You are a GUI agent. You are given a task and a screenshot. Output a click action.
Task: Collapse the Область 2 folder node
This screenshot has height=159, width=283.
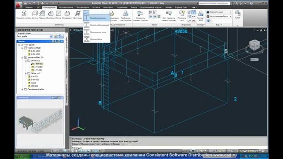26,73
